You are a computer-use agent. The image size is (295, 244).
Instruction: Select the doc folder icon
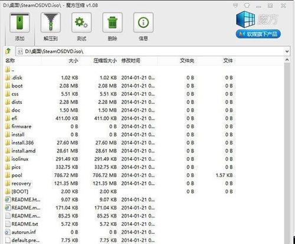pos(8,110)
